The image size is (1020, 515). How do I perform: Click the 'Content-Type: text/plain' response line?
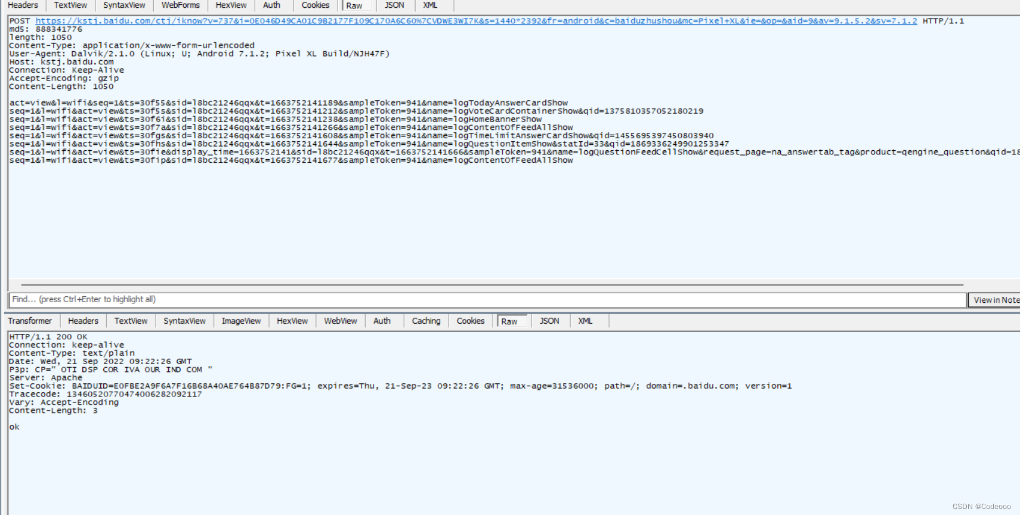[x=72, y=353]
